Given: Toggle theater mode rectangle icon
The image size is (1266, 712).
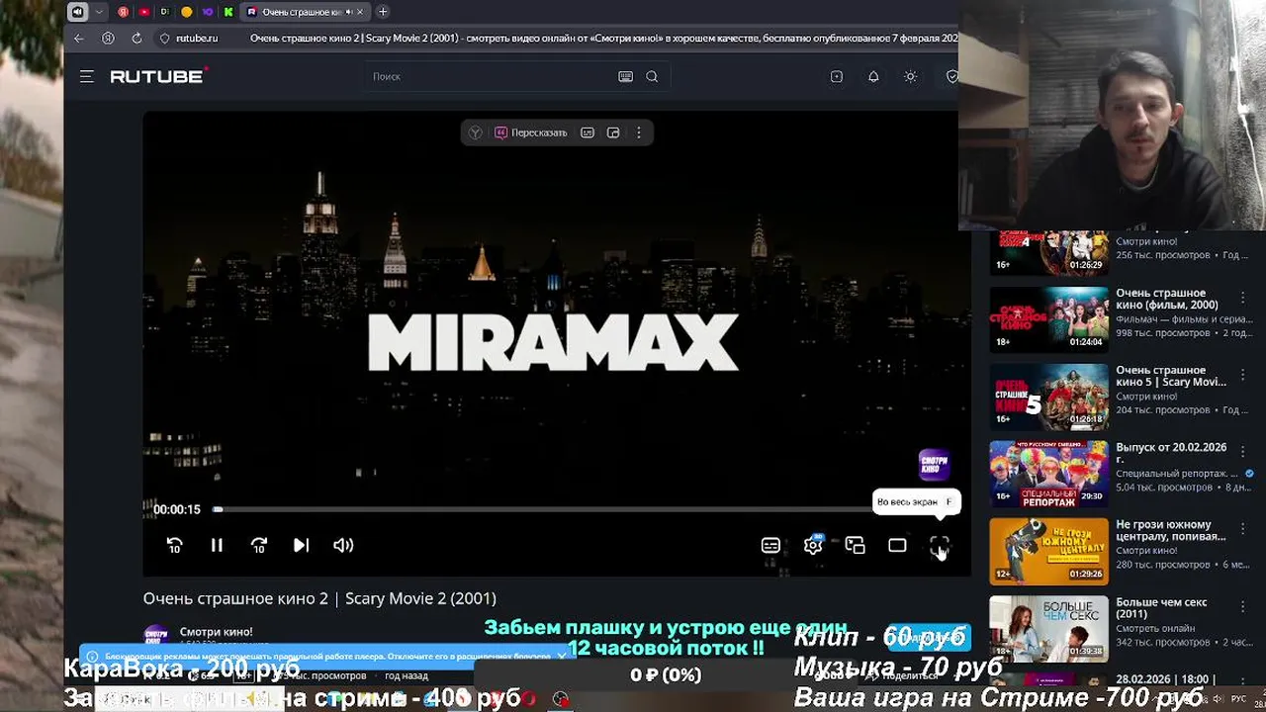Looking at the screenshot, I should pyautogui.click(x=897, y=545).
